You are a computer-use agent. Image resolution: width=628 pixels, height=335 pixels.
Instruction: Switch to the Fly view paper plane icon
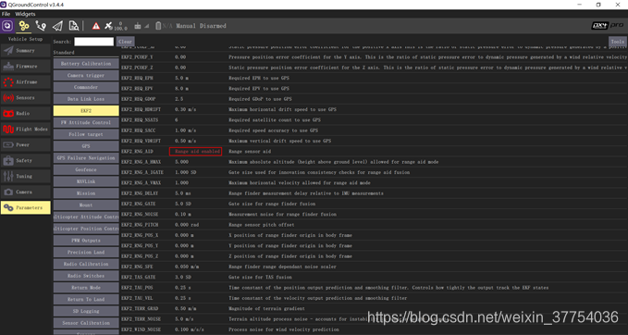57,26
